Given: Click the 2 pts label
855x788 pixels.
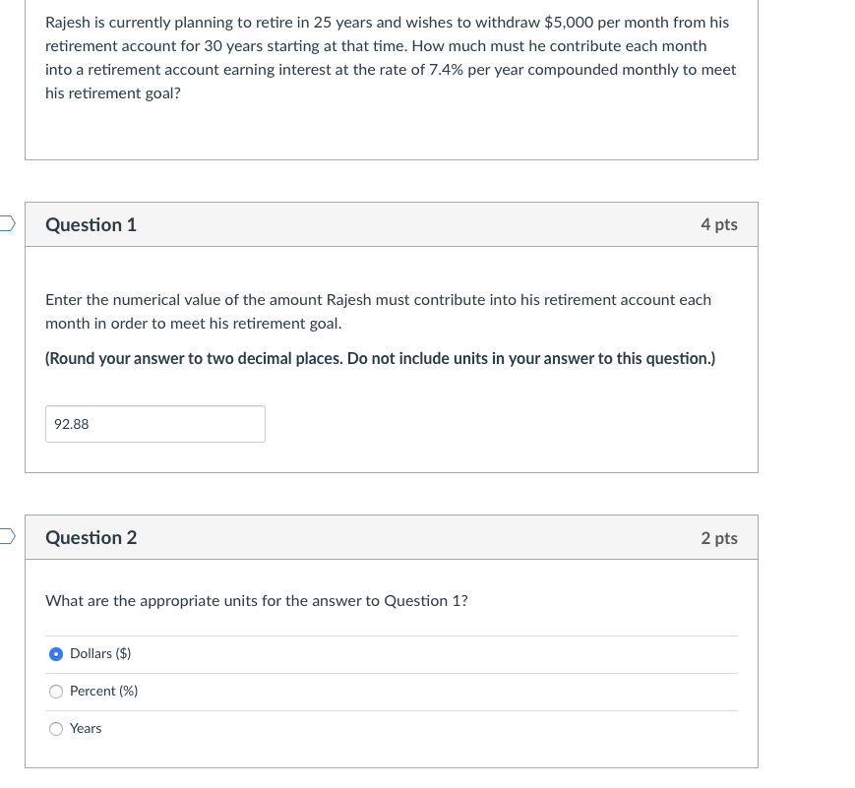Looking at the screenshot, I should point(719,538).
